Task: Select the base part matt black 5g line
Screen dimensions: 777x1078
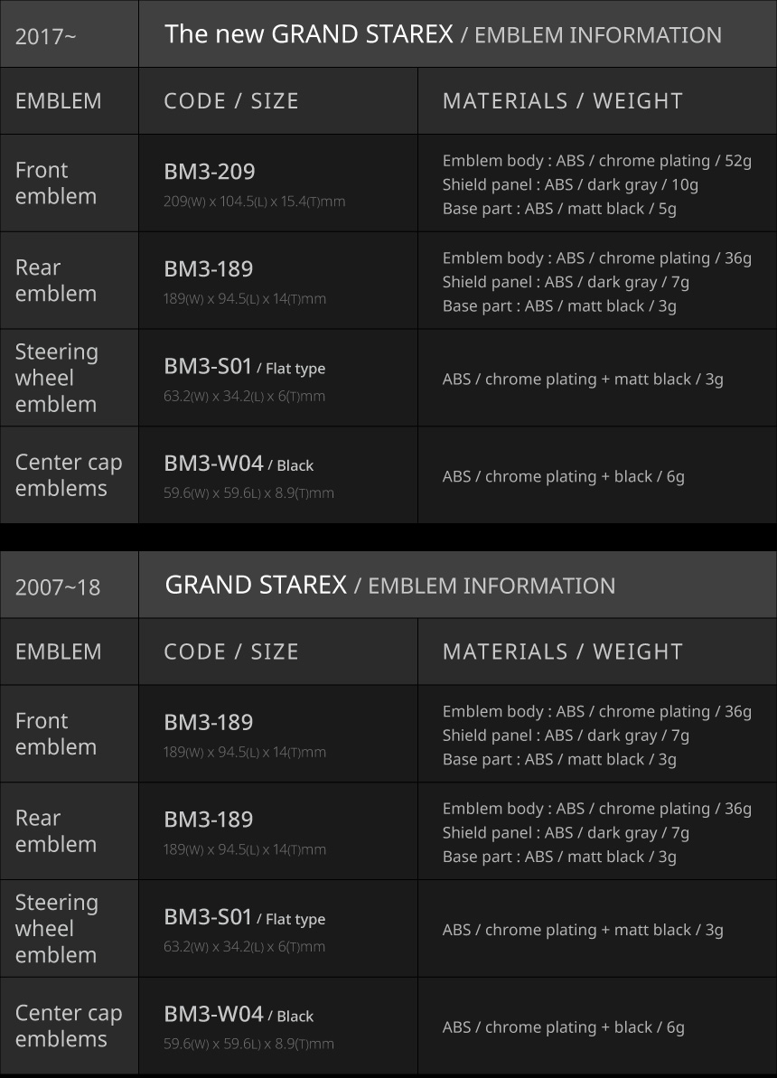Action: pyautogui.click(x=558, y=209)
